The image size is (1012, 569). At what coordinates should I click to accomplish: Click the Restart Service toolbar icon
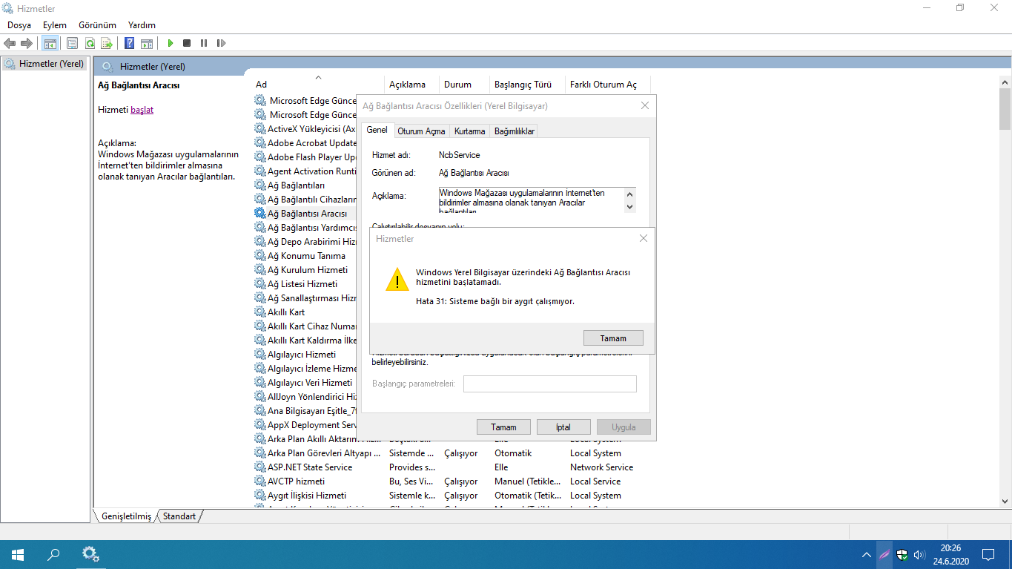click(221, 43)
